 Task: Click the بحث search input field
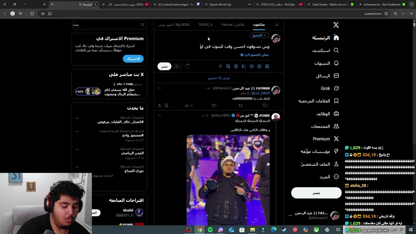tap(109, 25)
